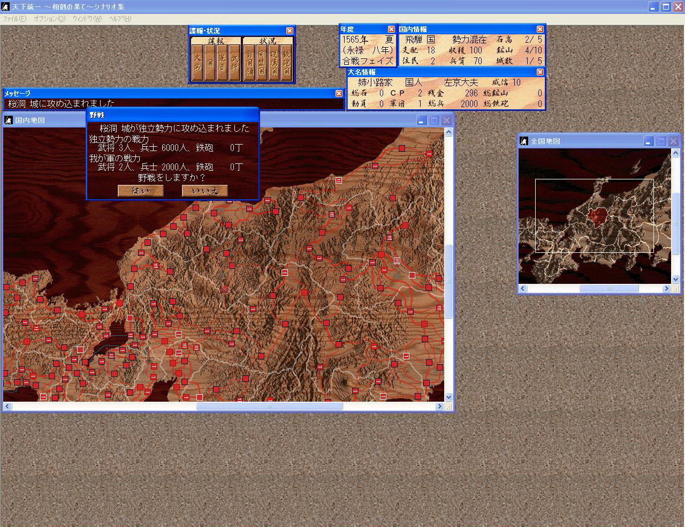
Task: Close the メッセージ panel
Action: [339, 93]
